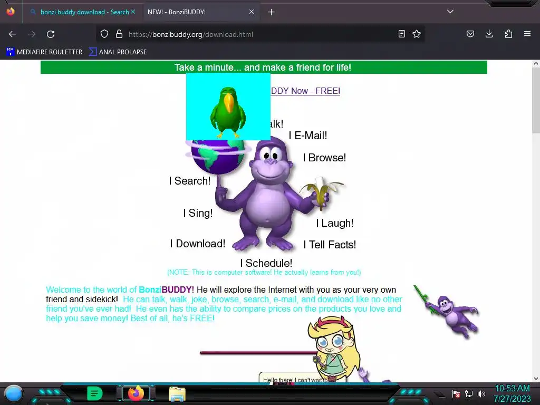Click the Download BonziBUDDY Now - FREE link
Viewport: 540px width, 405px height.
(x=305, y=91)
